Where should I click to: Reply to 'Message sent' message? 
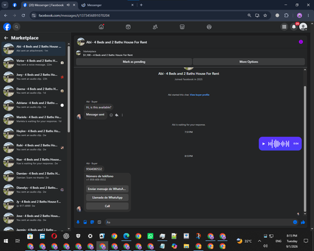117,115
